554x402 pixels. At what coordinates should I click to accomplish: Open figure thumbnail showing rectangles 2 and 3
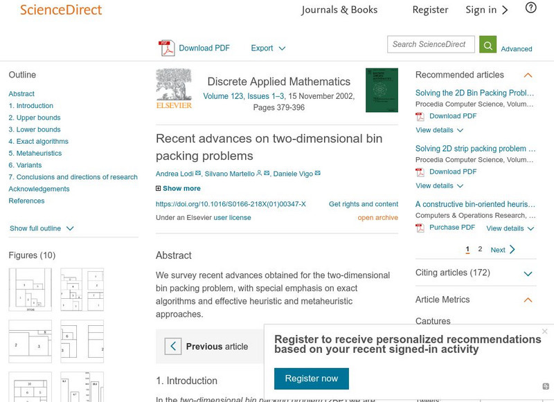pyautogui.click(x=30, y=341)
